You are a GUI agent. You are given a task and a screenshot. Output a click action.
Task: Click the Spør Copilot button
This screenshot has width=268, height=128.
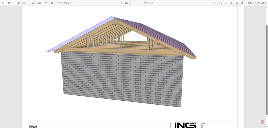click(x=65, y=3)
